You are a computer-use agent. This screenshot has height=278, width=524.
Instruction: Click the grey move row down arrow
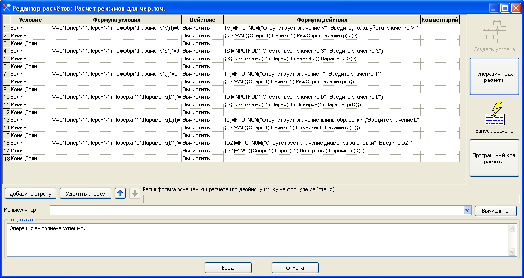tap(134, 193)
